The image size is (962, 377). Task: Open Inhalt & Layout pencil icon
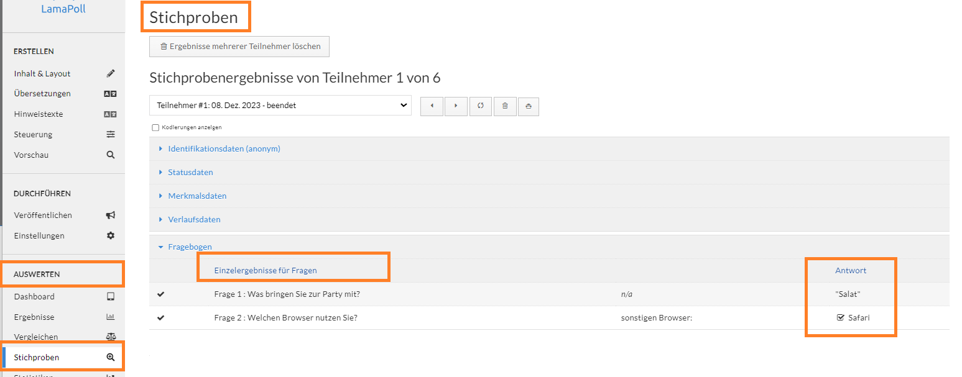tap(111, 73)
